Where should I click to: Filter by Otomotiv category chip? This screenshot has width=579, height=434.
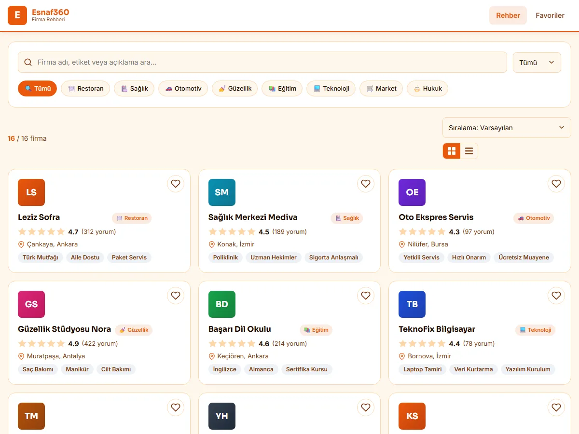click(x=183, y=89)
